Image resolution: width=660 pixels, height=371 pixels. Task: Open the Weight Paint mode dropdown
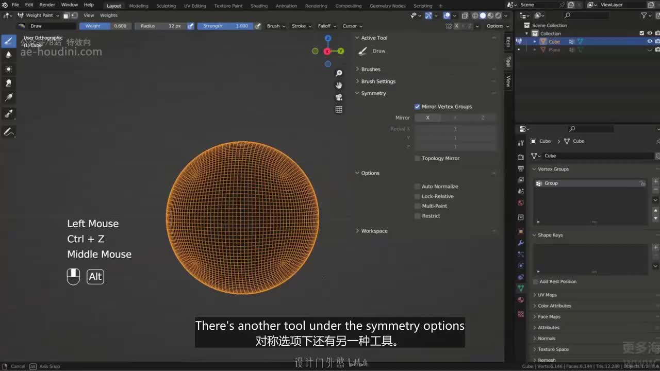[x=39, y=15]
